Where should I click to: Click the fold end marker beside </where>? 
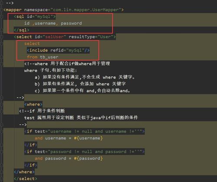click(x=2, y=172)
